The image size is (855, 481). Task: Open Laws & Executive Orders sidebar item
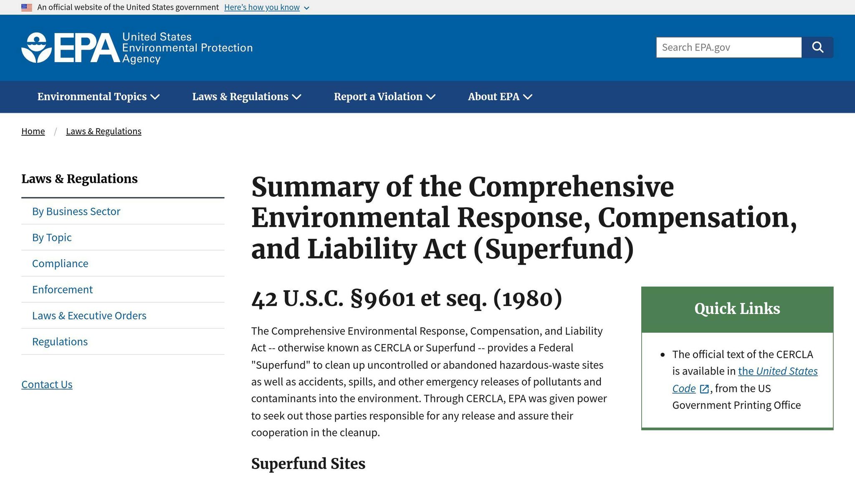click(x=123, y=316)
